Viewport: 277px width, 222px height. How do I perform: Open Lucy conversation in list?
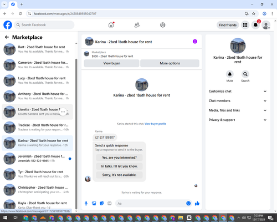pos(37,80)
